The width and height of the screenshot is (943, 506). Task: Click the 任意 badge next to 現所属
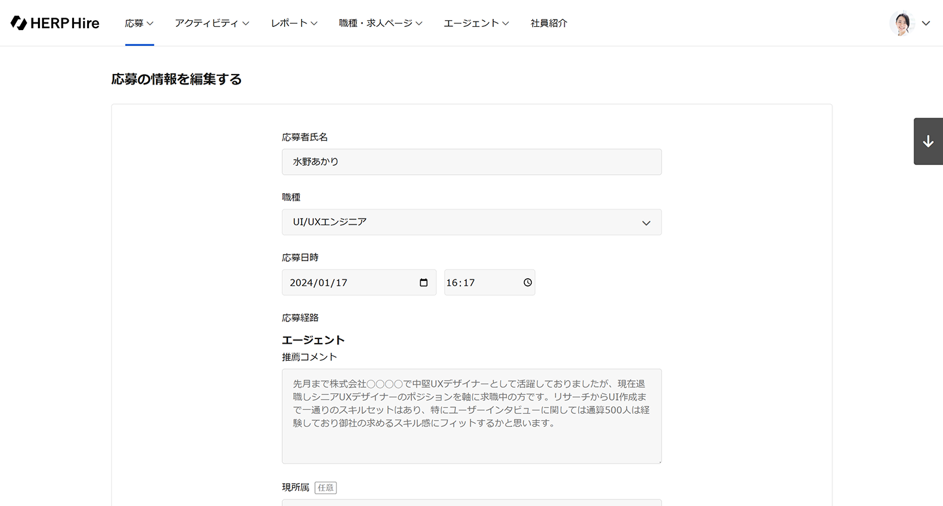[325, 488]
